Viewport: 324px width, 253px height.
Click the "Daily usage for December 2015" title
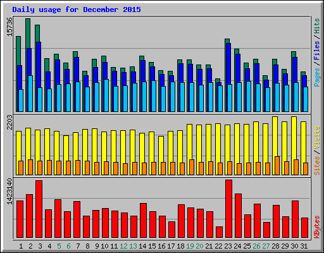(x=77, y=9)
